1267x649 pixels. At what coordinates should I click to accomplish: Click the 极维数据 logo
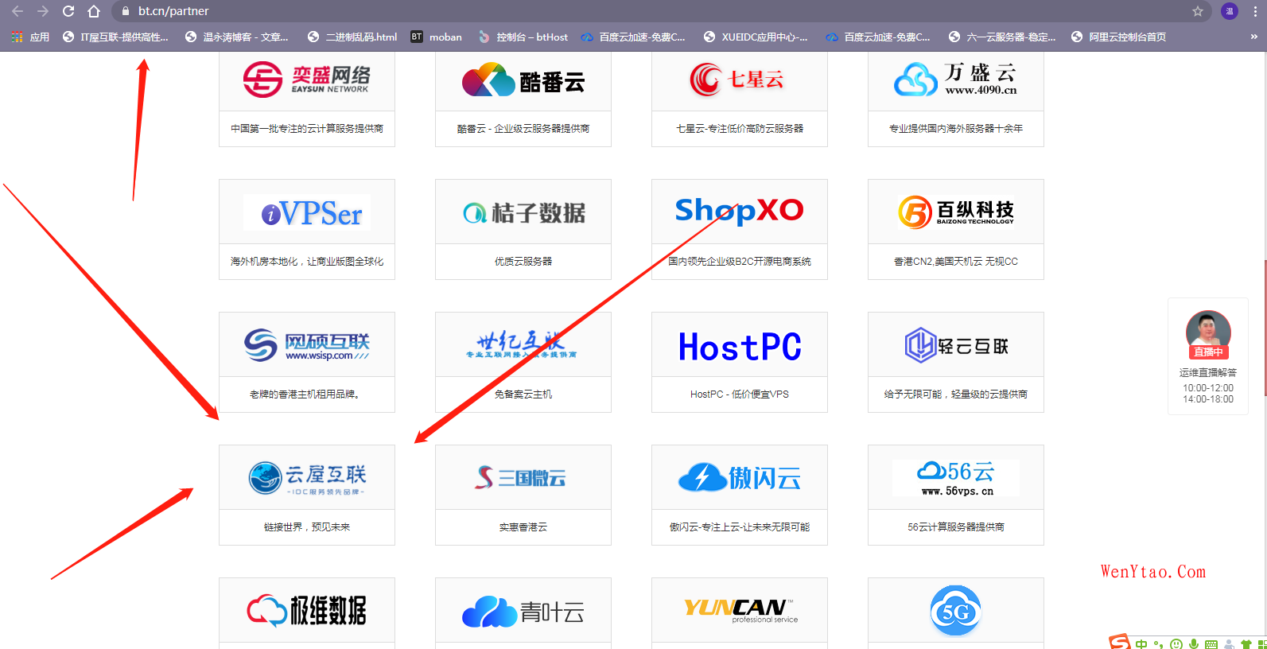(307, 611)
